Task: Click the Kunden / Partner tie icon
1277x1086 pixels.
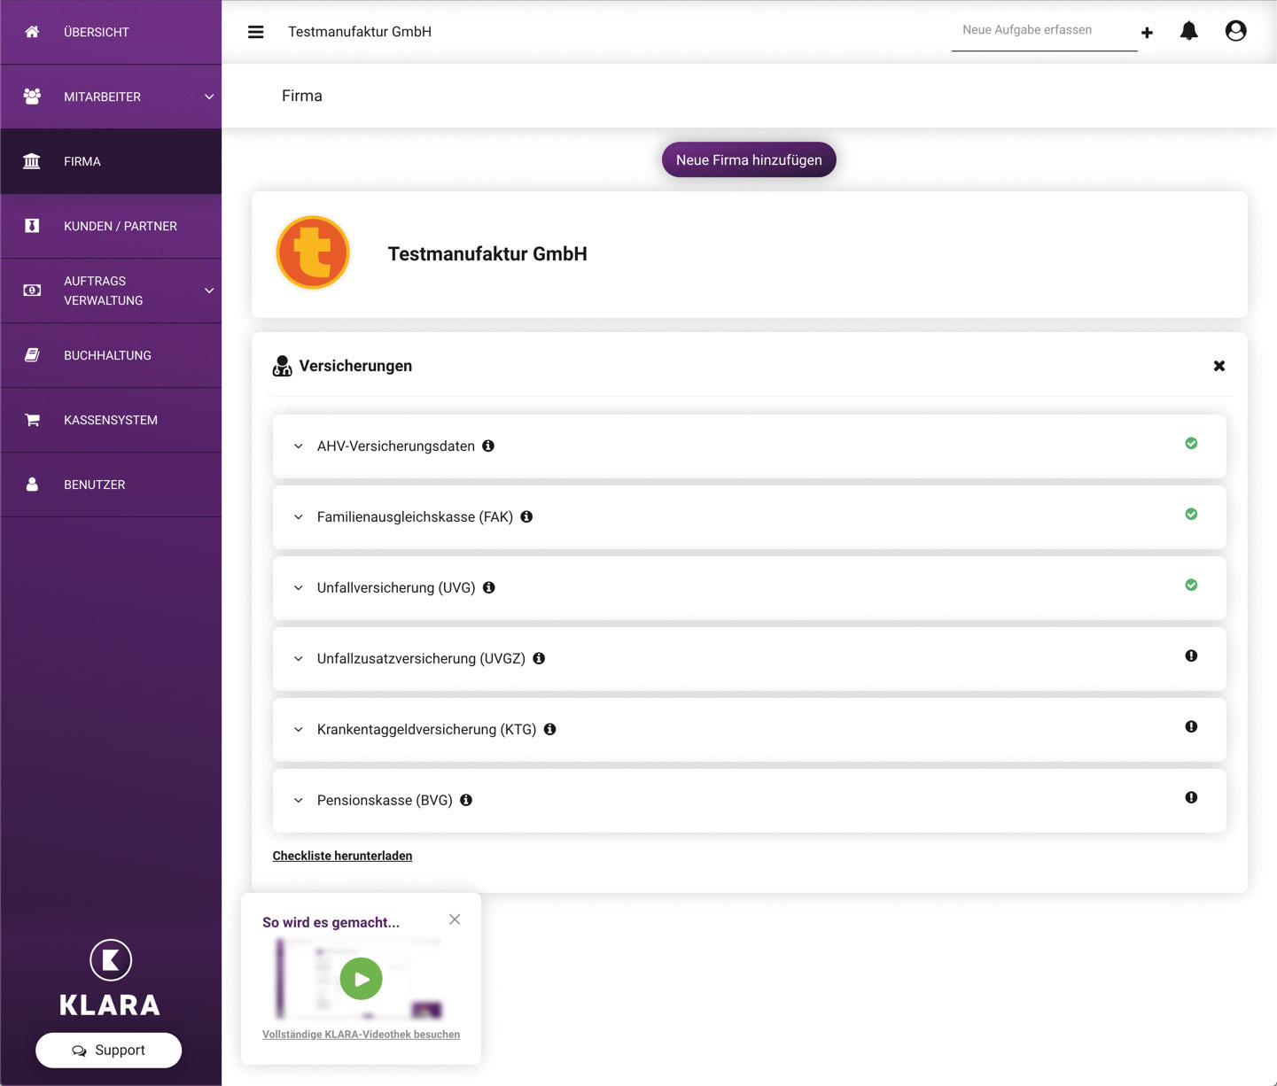Action: (x=32, y=226)
